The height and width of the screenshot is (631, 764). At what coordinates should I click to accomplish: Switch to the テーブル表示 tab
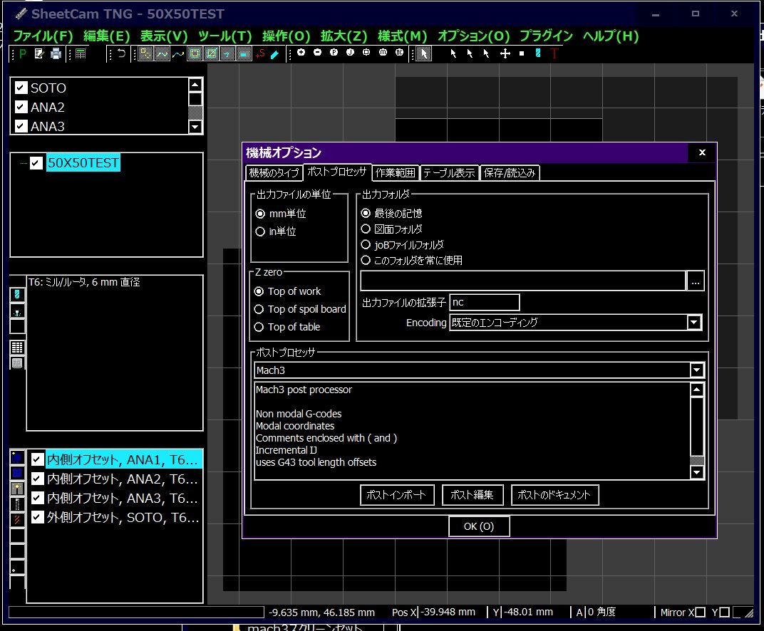(x=449, y=173)
